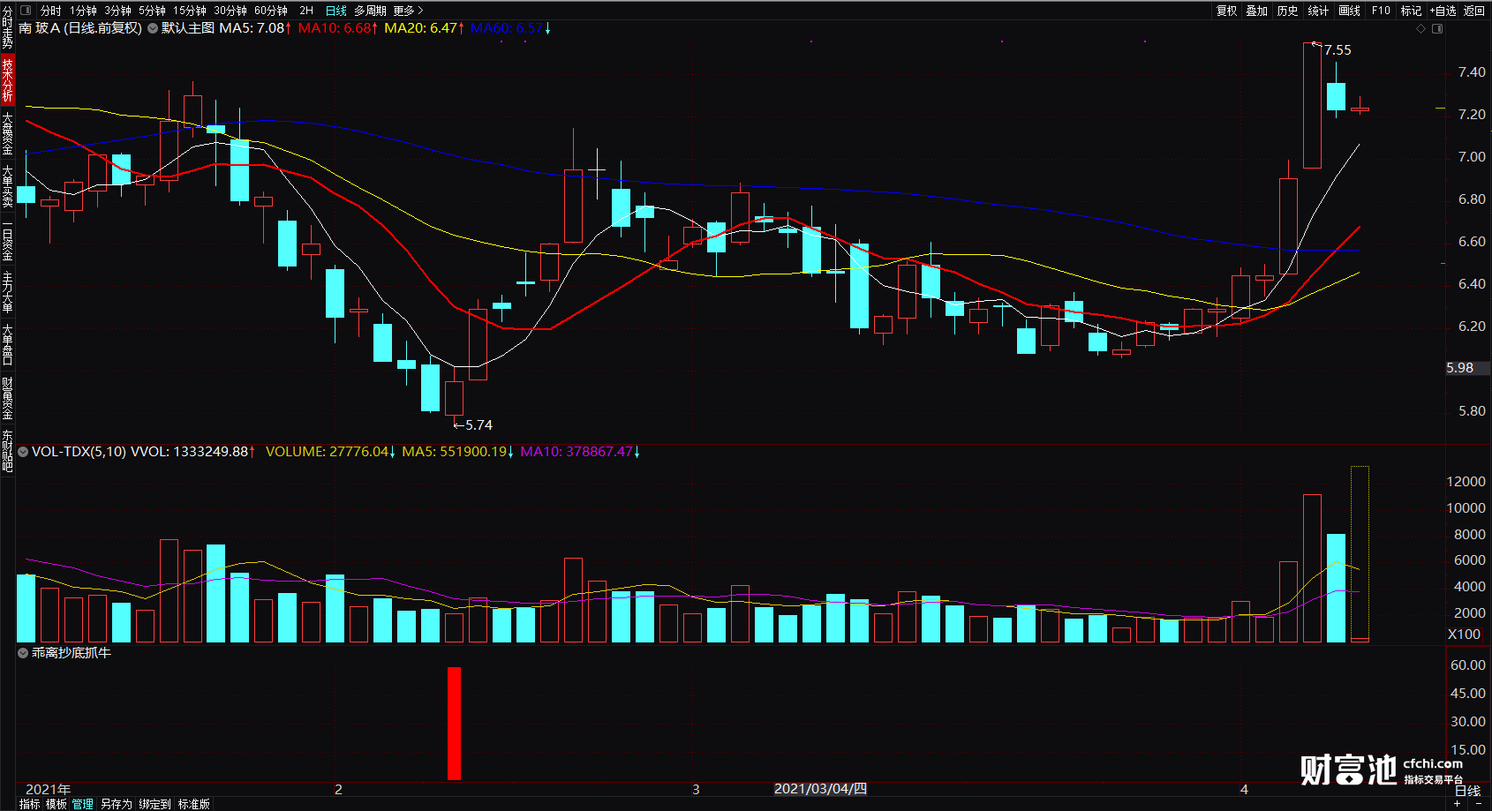Select the 1分钟 period
The width and height of the screenshot is (1492, 811).
83,11
